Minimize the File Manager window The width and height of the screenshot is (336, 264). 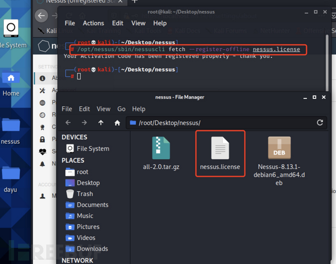tap(305, 97)
